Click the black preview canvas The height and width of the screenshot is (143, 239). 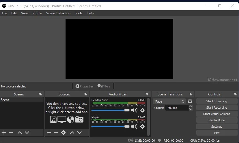coord(119,49)
